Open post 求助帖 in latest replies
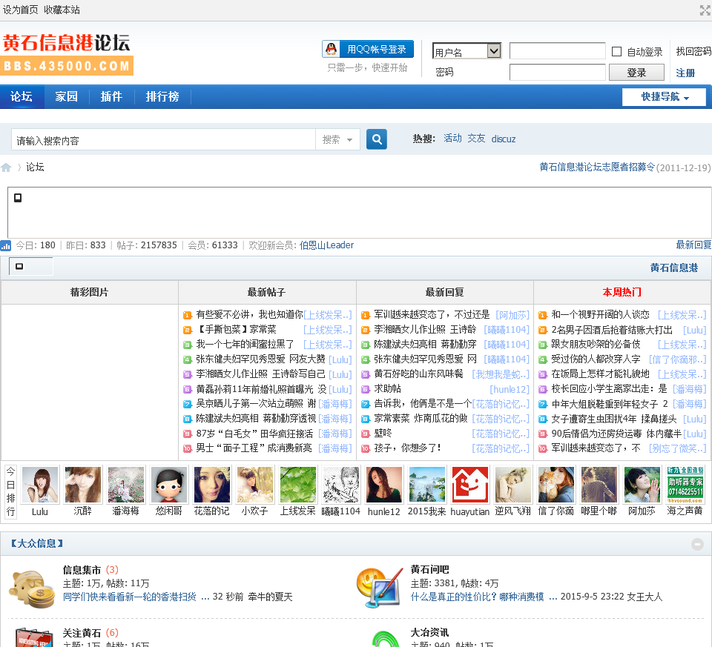This screenshot has height=647, width=712. [x=387, y=389]
